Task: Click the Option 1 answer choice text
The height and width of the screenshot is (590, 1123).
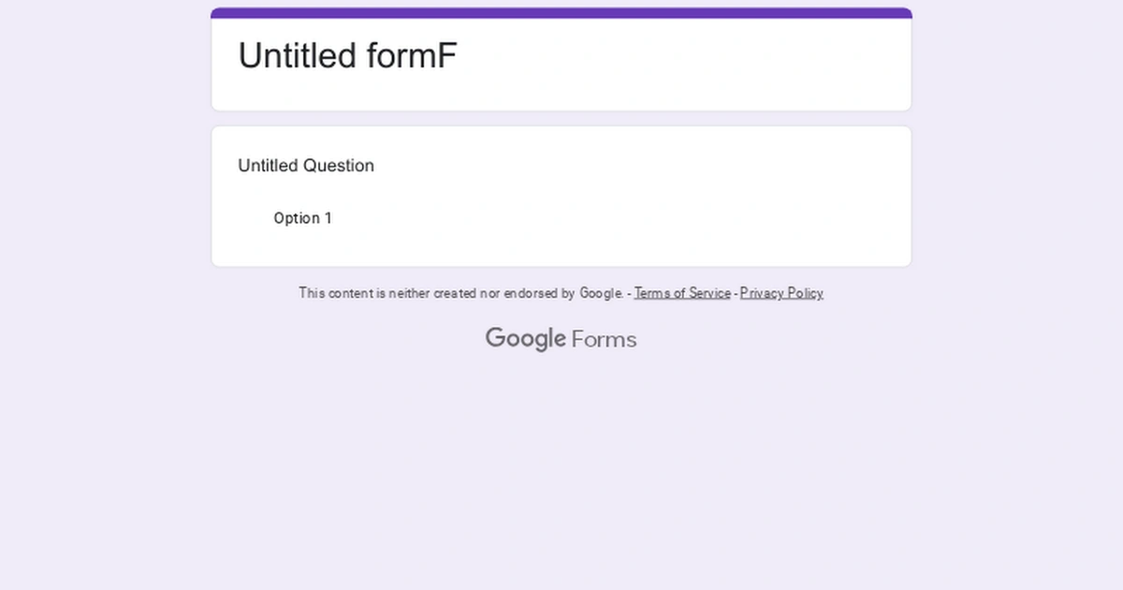Action: [x=302, y=217]
